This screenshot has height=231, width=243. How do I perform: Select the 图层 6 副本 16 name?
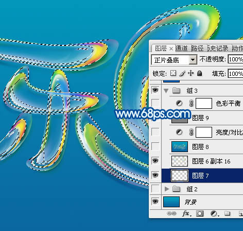[x=211, y=161]
